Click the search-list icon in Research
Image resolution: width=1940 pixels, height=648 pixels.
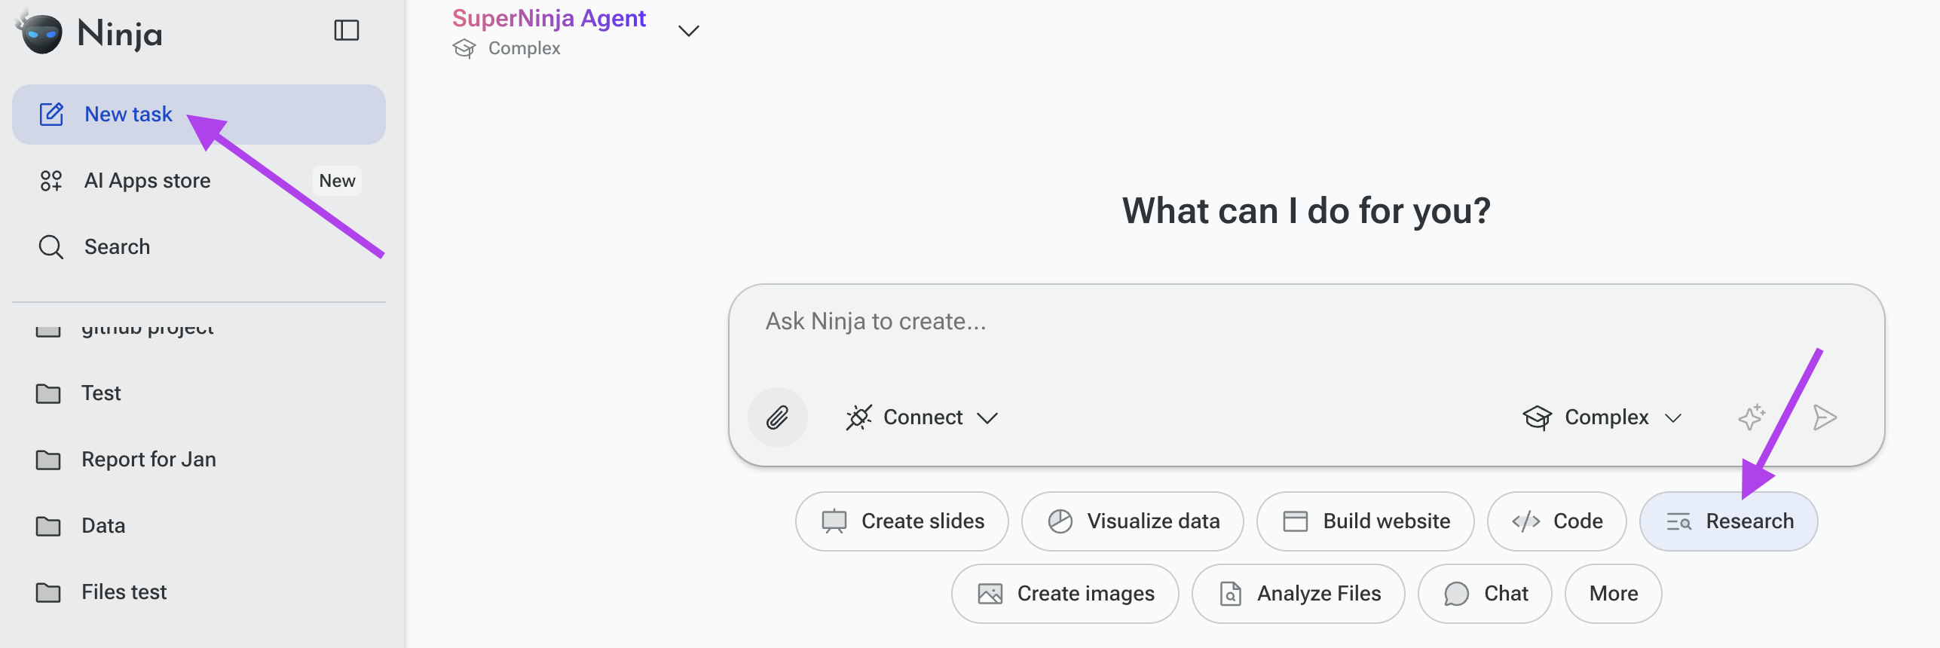pos(1678,521)
